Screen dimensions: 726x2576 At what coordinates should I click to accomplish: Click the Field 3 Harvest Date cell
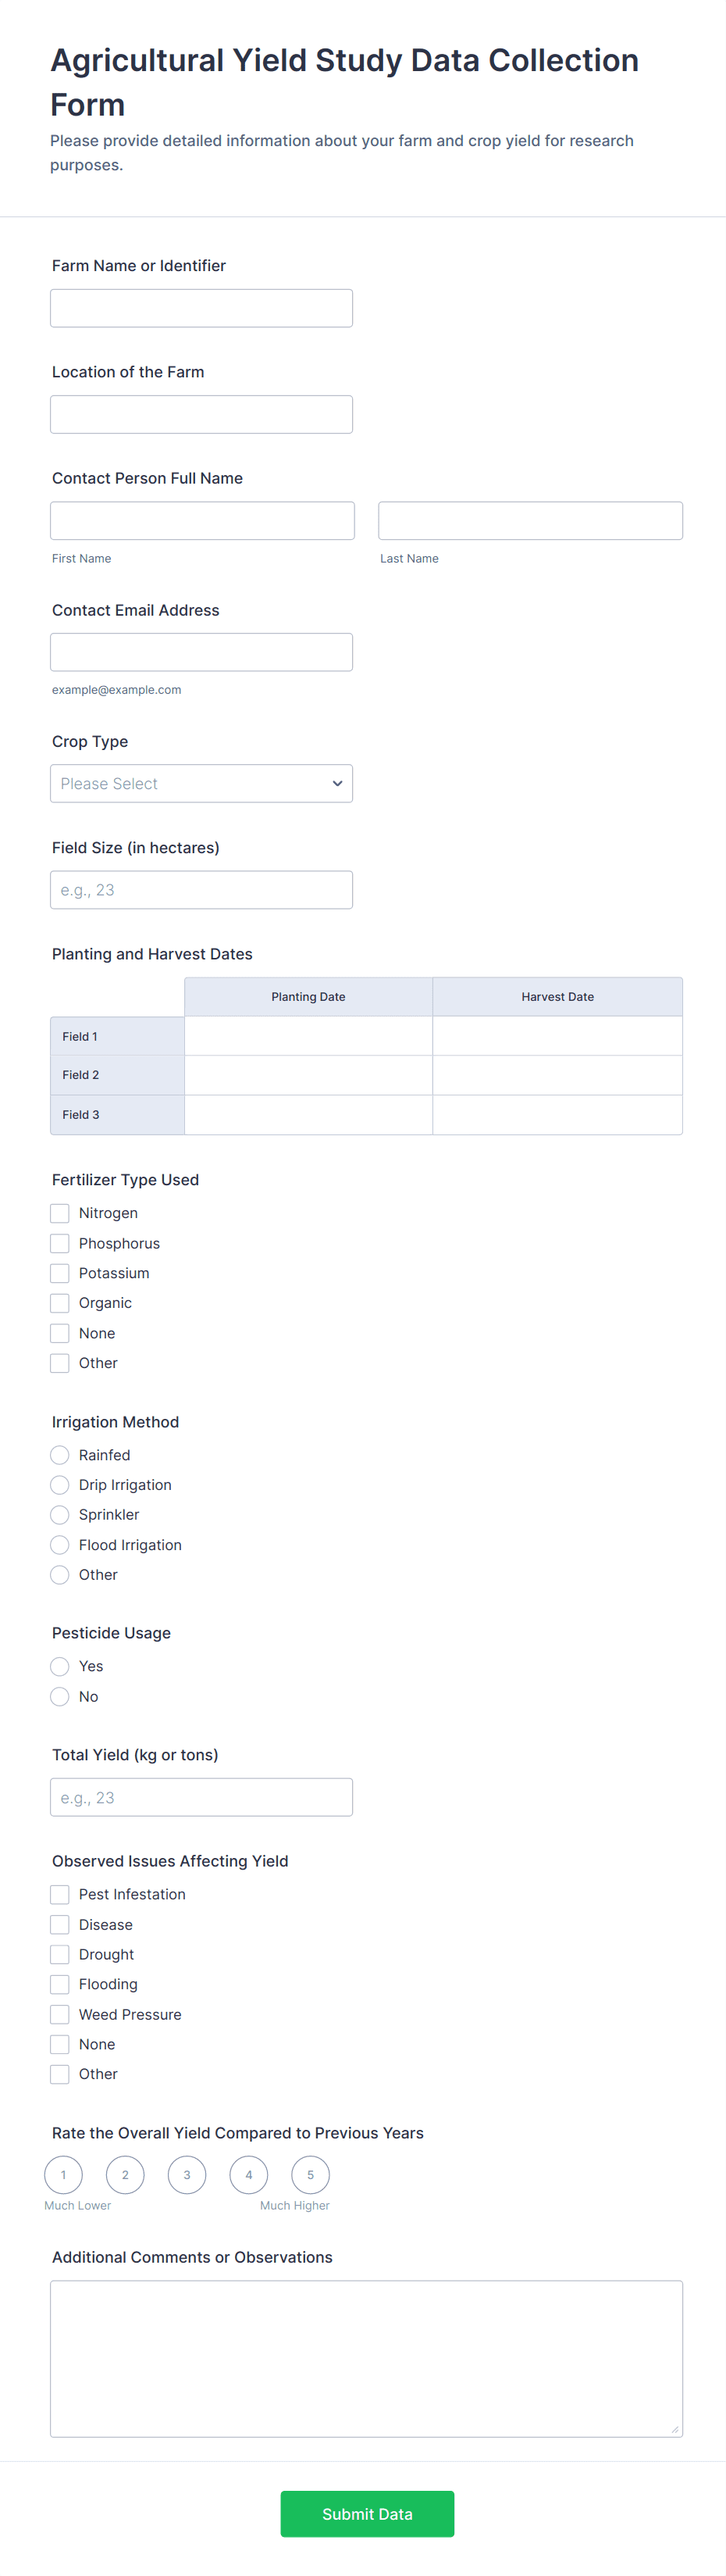pyautogui.click(x=557, y=1114)
